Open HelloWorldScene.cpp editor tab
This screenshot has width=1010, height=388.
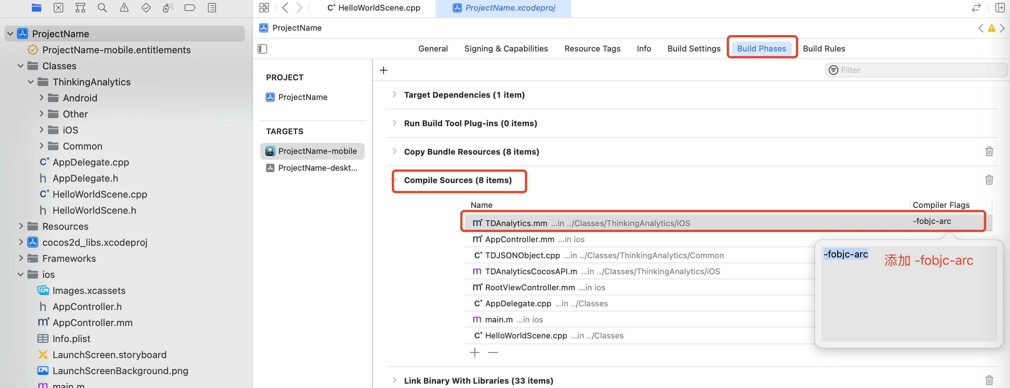(x=374, y=8)
